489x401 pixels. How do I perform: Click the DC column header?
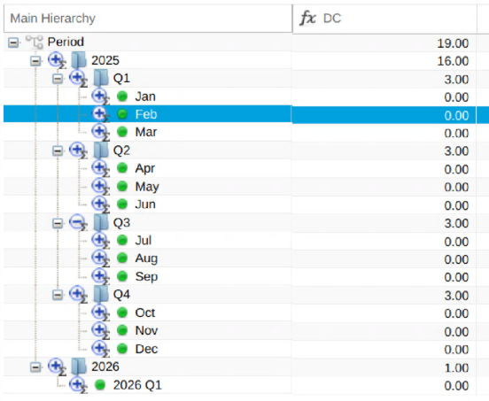tap(384, 18)
